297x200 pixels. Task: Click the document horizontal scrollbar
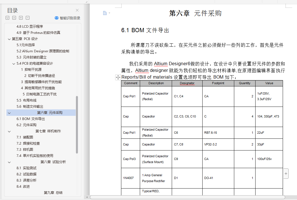point(187,197)
